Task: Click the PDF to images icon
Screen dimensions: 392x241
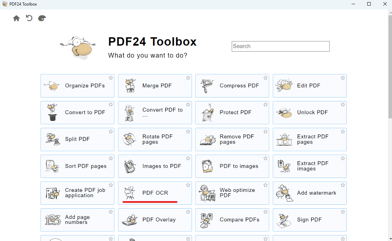Action: click(207, 166)
